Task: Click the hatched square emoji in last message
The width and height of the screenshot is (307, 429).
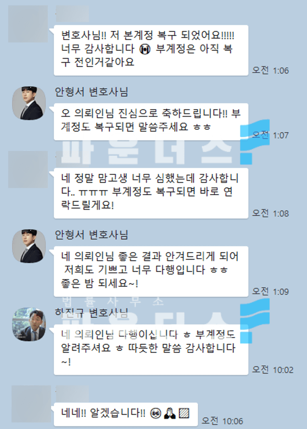Action: coord(184,413)
